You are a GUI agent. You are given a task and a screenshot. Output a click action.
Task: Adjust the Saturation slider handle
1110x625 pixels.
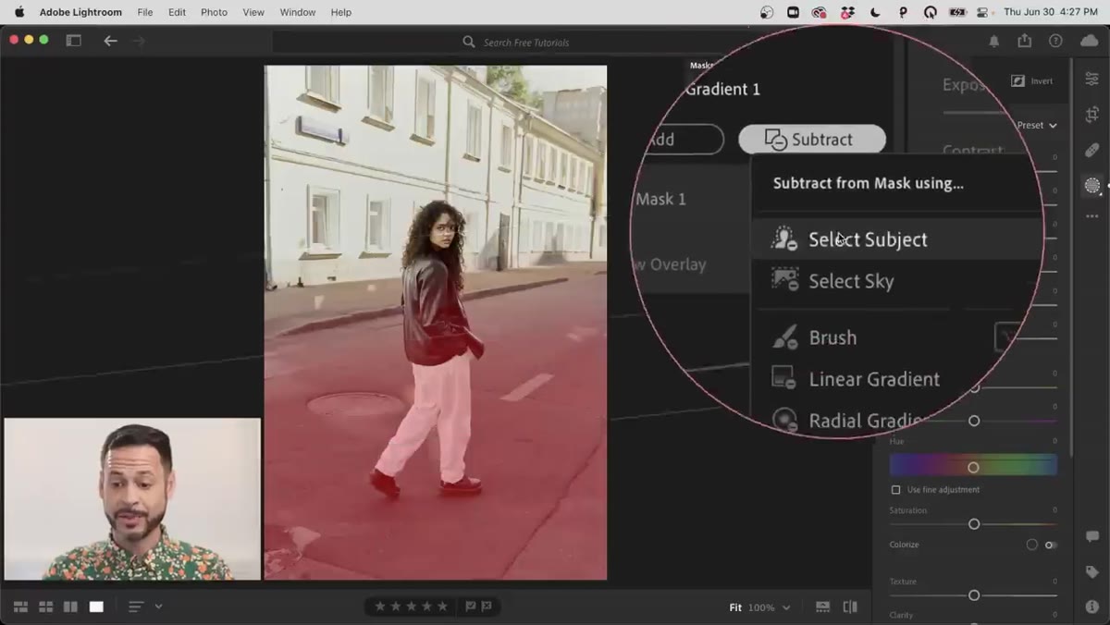click(x=974, y=524)
